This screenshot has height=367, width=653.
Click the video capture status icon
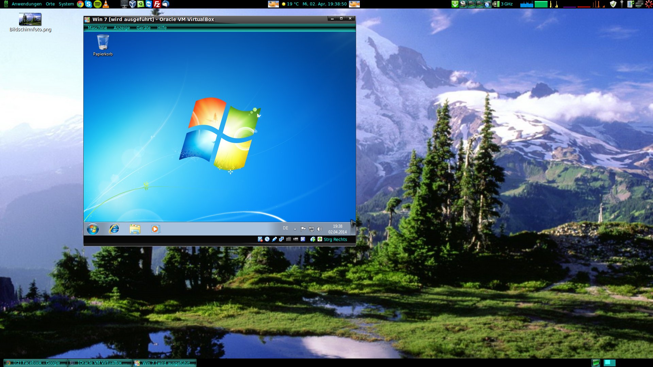pyautogui.click(x=296, y=239)
